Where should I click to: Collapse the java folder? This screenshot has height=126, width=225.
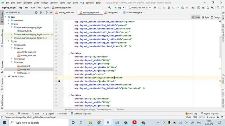8,24
